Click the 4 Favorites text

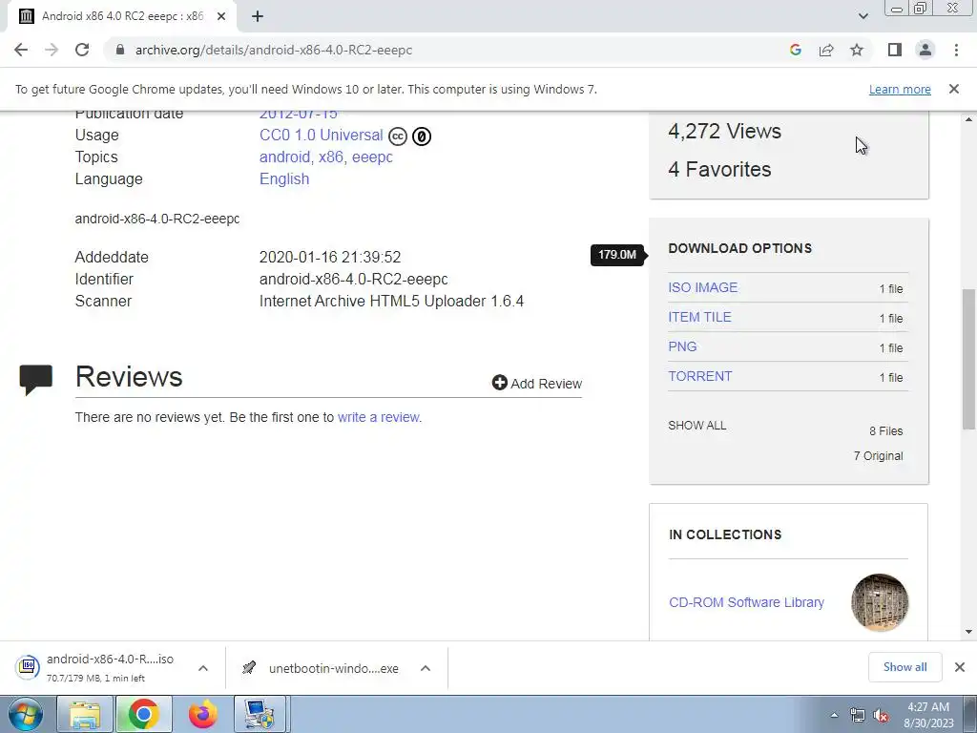pyautogui.click(x=719, y=169)
